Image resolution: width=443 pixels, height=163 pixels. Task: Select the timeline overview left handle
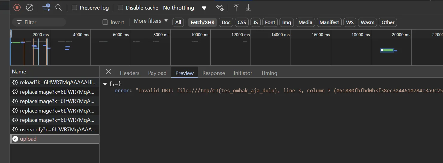tap(11, 34)
